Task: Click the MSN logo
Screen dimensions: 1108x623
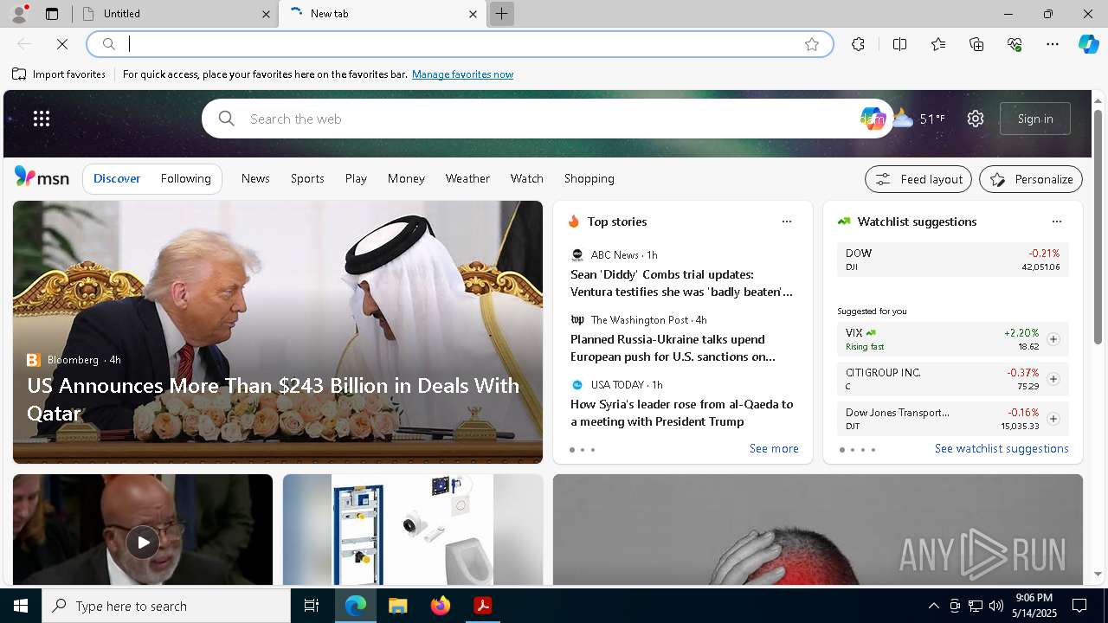Action: click(42, 177)
